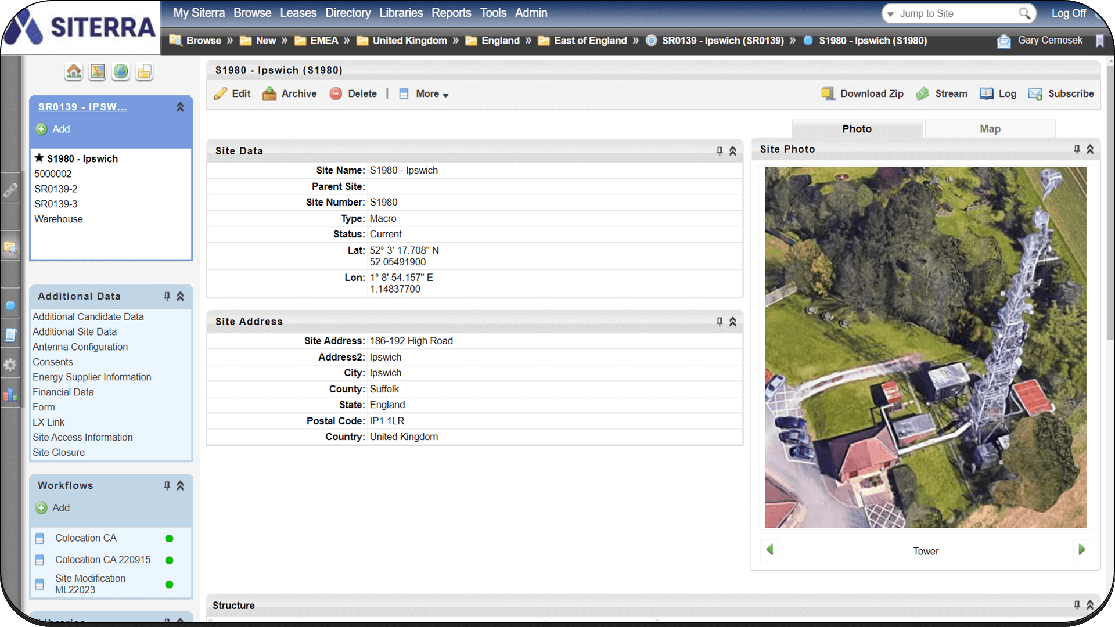Click the blue circle icon in sidebar strip

[x=10, y=305]
